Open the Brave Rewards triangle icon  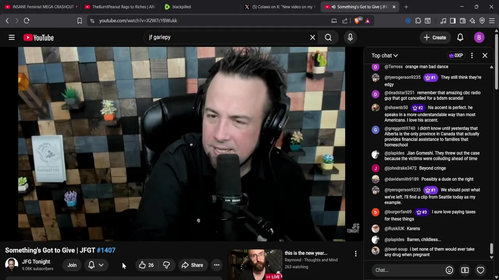click(368, 21)
